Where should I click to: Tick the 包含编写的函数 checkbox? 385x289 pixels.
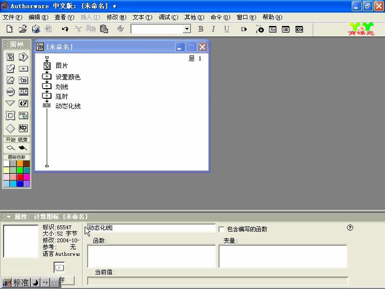click(221, 229)
